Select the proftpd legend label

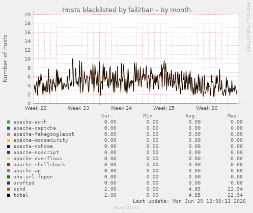[24, 183]
